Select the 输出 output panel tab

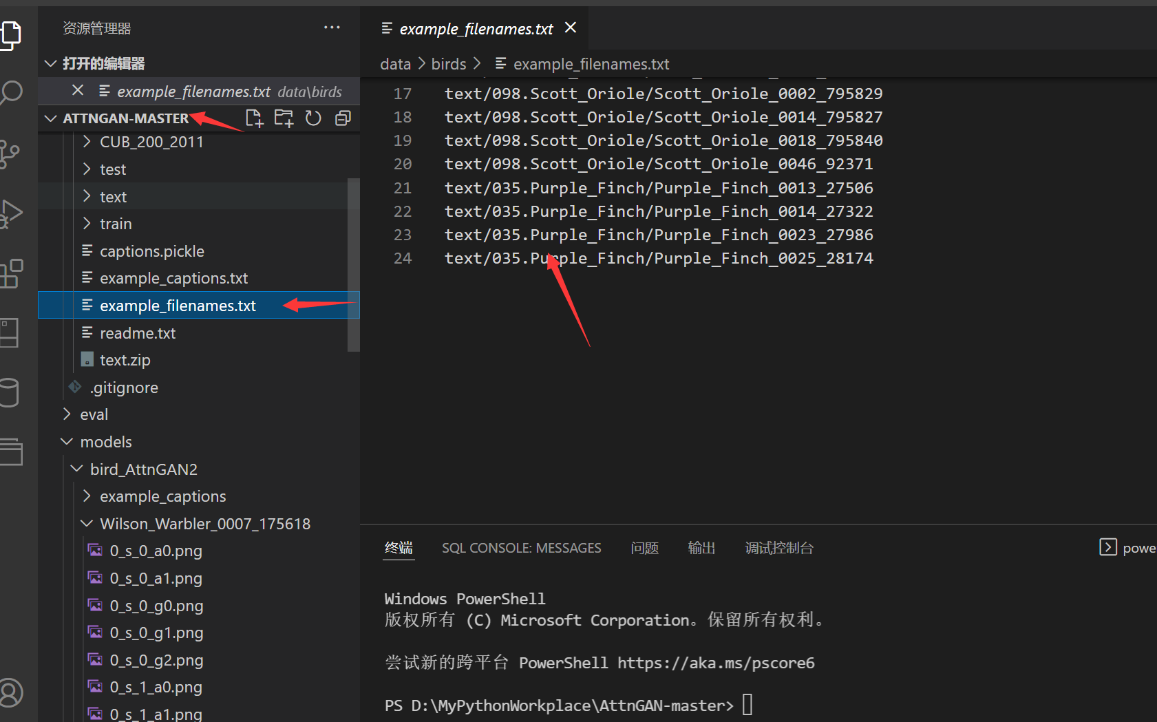click(x=701, y=548)
